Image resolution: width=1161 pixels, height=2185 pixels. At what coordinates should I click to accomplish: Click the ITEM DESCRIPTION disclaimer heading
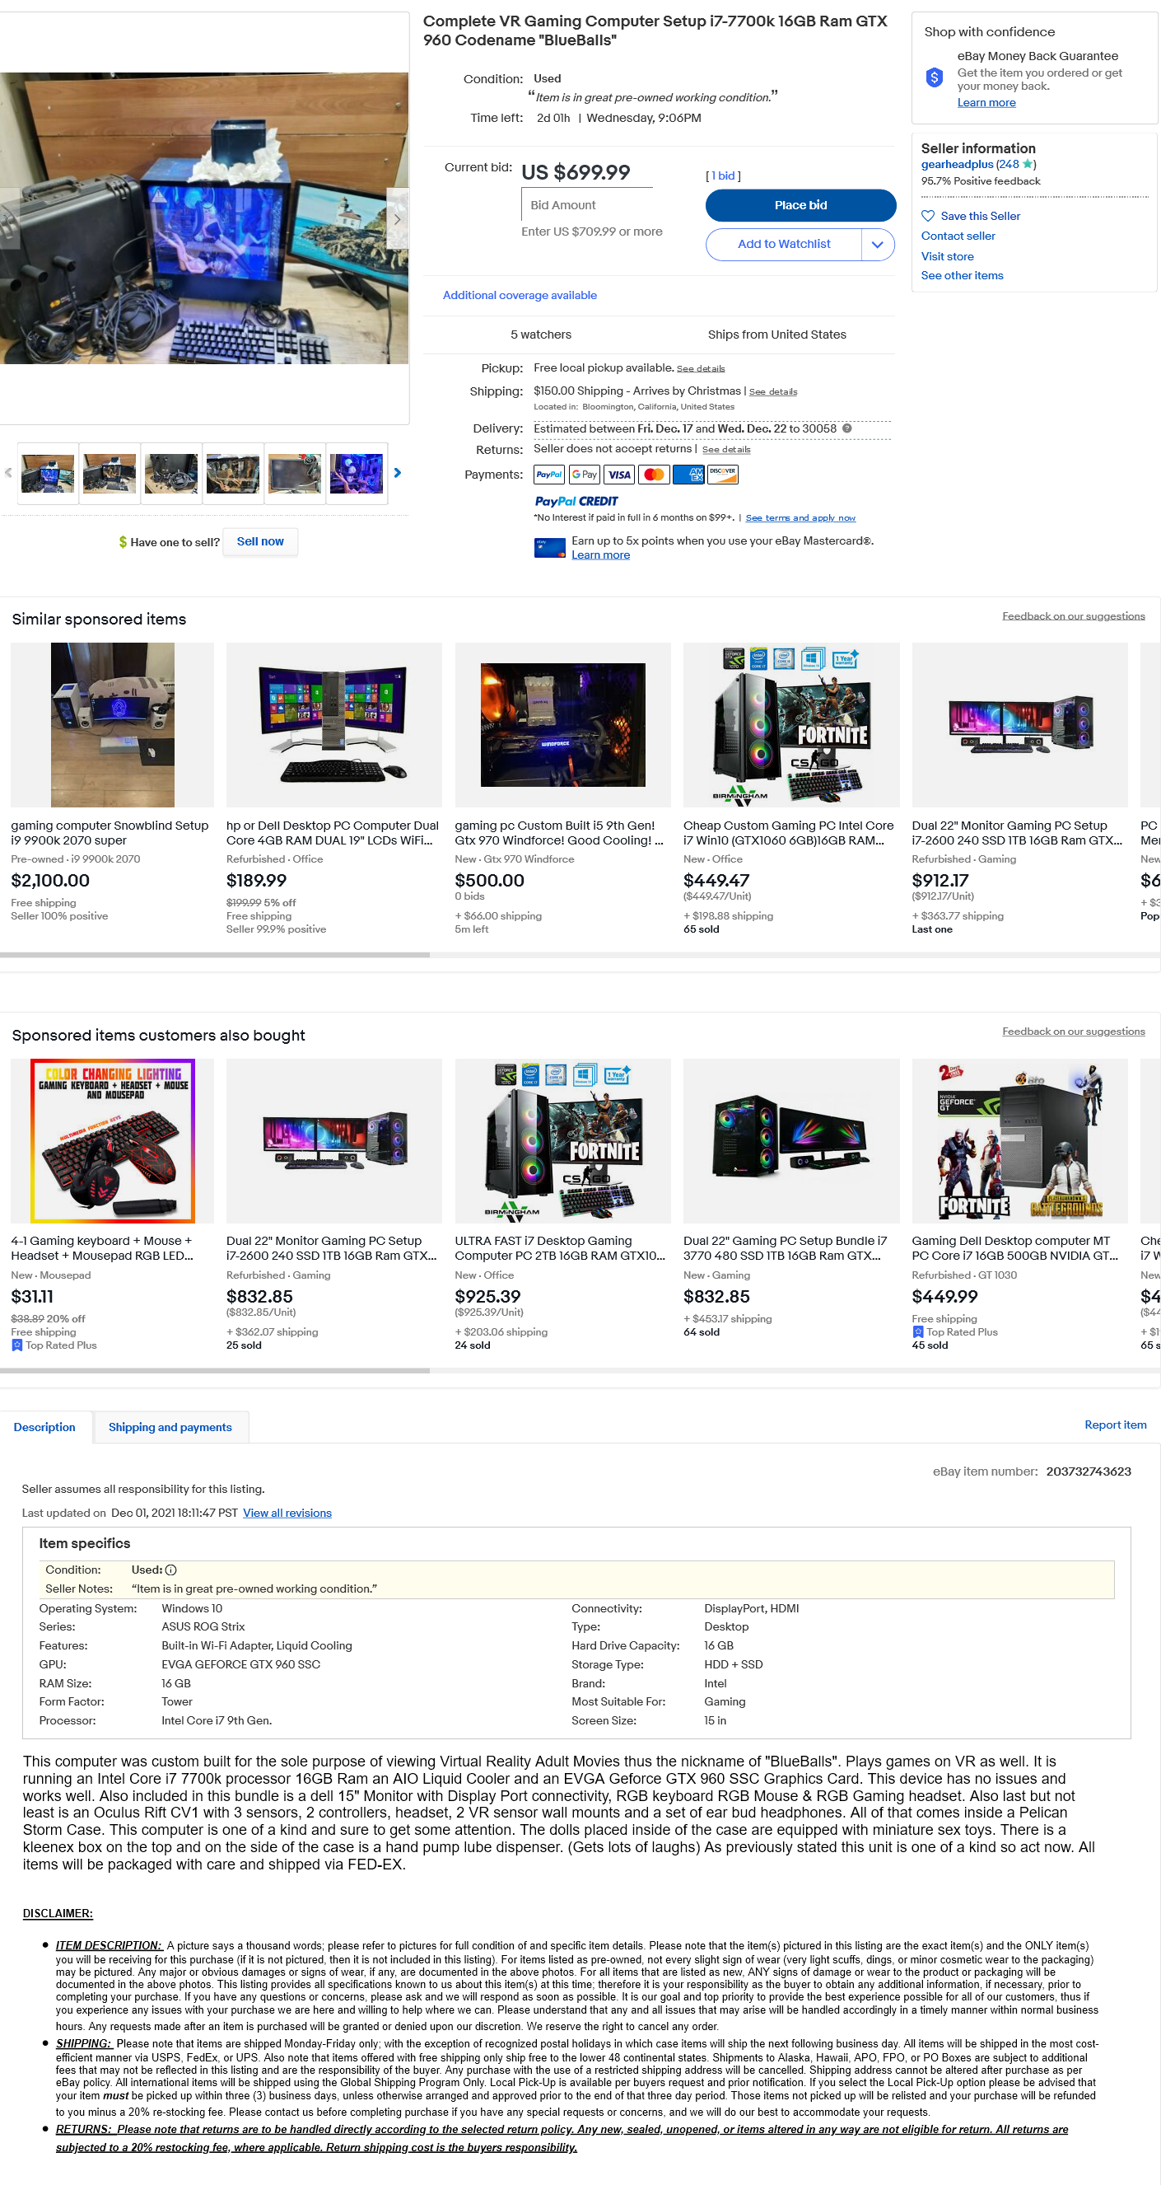pos(110,1946)
